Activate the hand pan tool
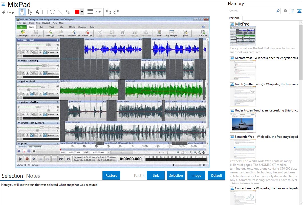 22,12
